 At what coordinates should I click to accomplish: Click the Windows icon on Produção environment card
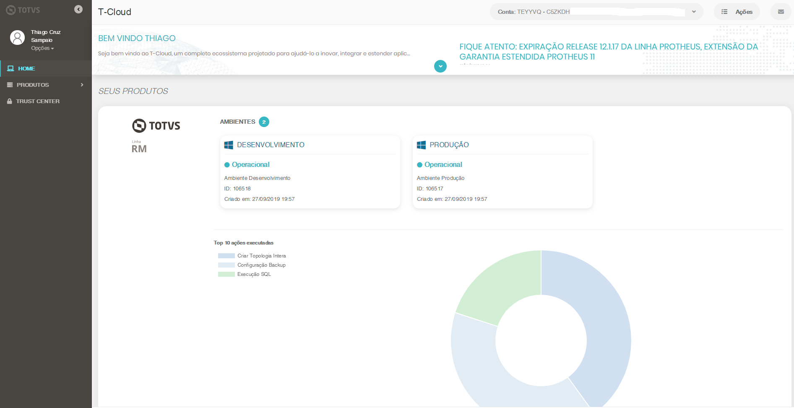coord(421,145)
